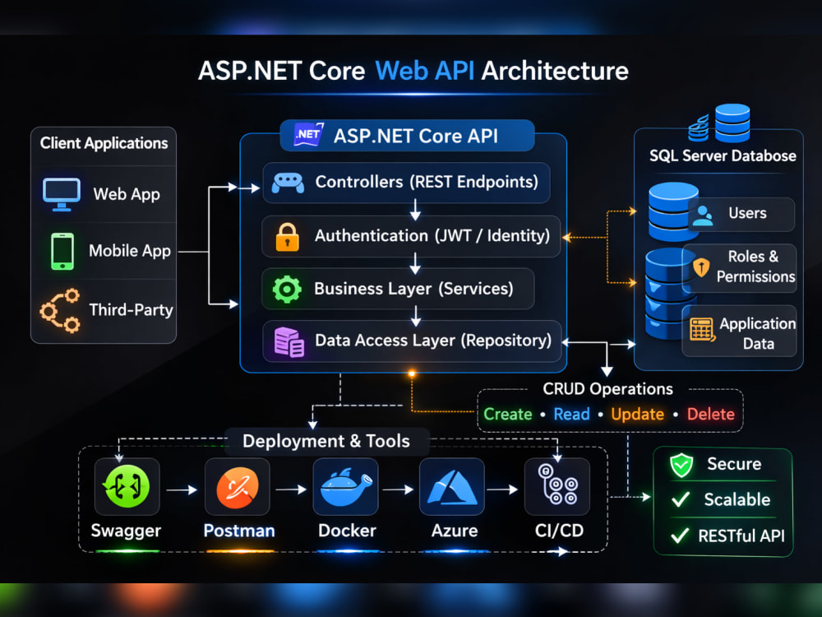Viewport: 822px width, 617px height.
Task: Click the 'Data Access Layer (Repository)' label
Action: pos(433,341)
